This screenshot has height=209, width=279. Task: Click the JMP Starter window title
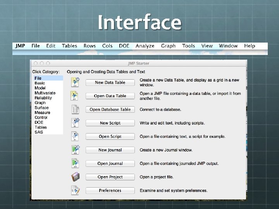[138, 63]
